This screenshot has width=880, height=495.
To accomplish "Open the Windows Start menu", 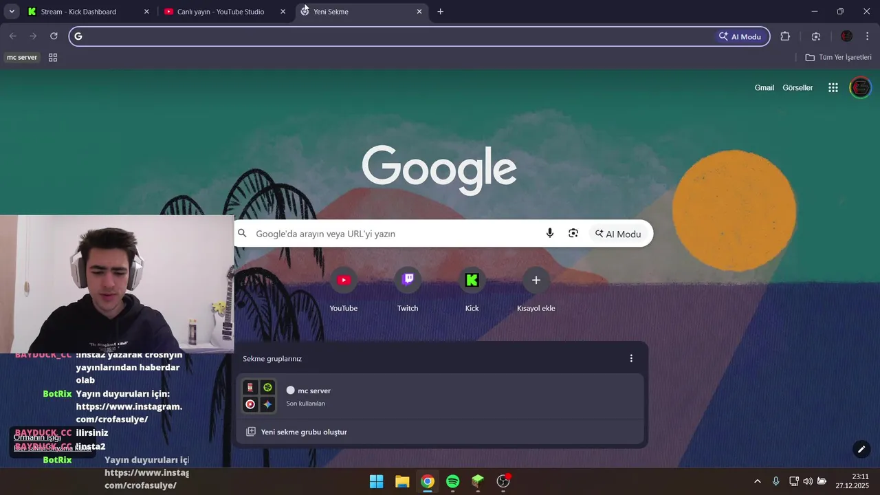I will (x=377, y=481).
